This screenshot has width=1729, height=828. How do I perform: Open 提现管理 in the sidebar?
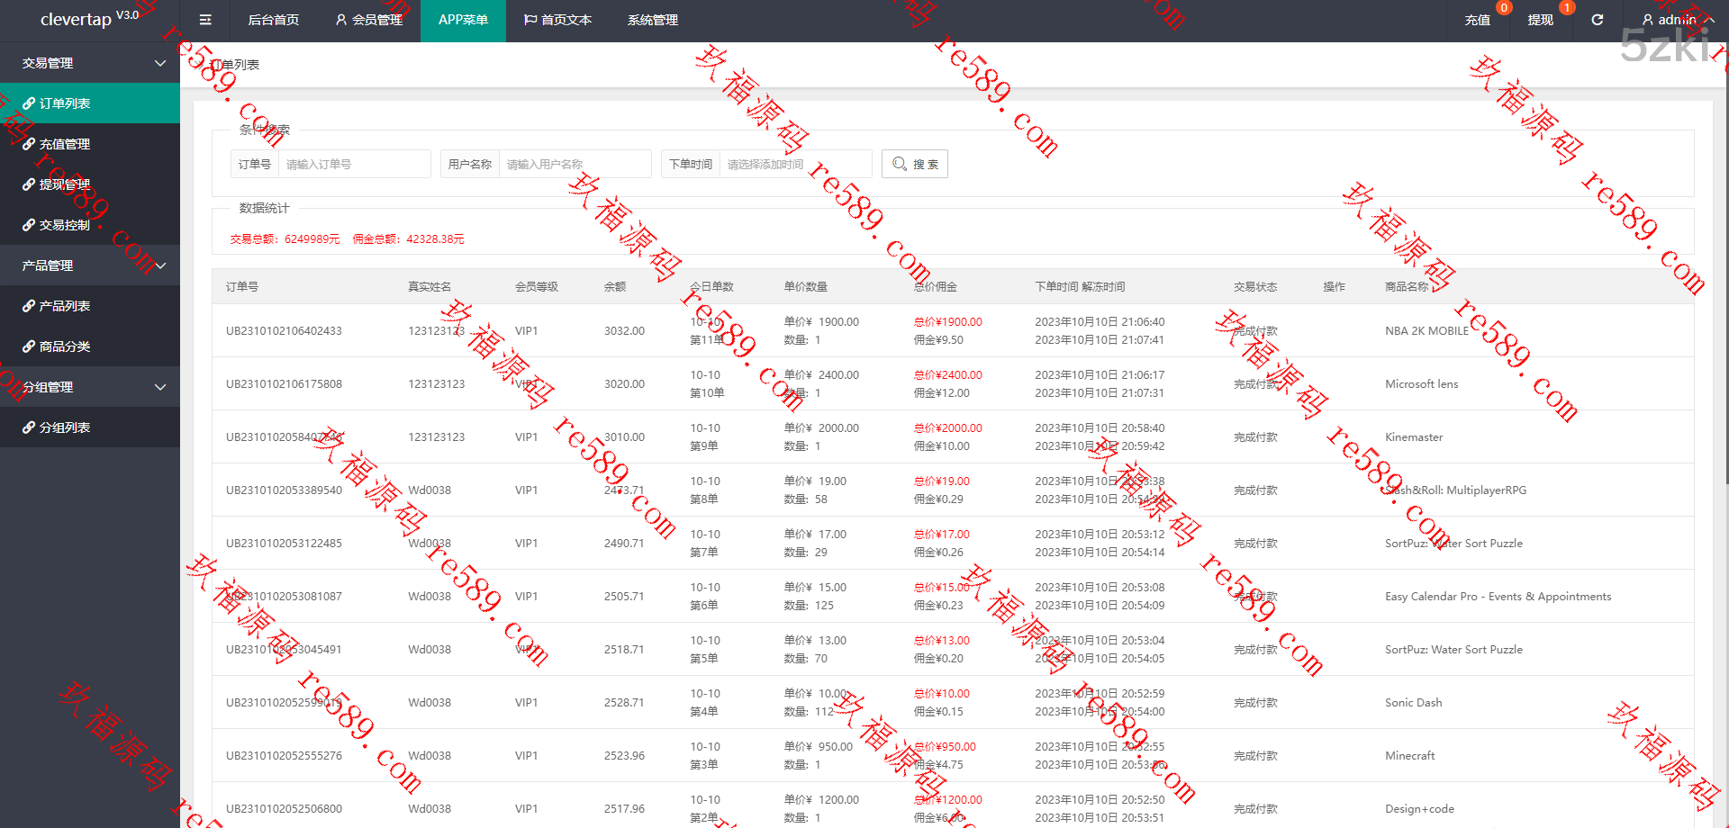[65, 184]
